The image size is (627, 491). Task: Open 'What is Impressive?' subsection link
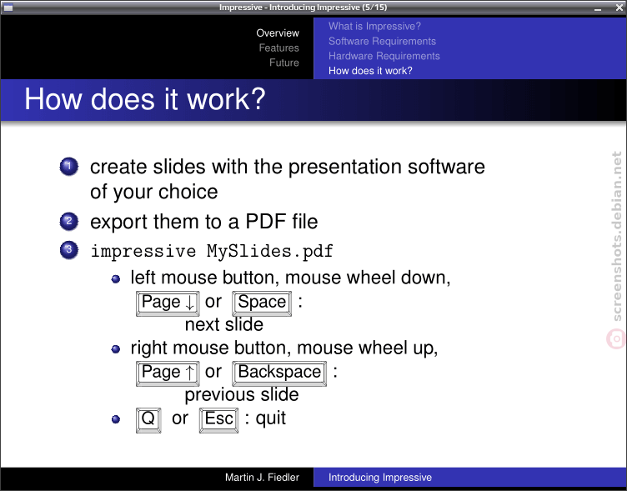pos(374,26)
